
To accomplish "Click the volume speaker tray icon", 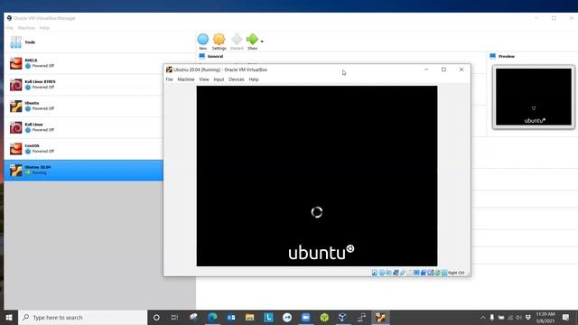I will point(519,317).
